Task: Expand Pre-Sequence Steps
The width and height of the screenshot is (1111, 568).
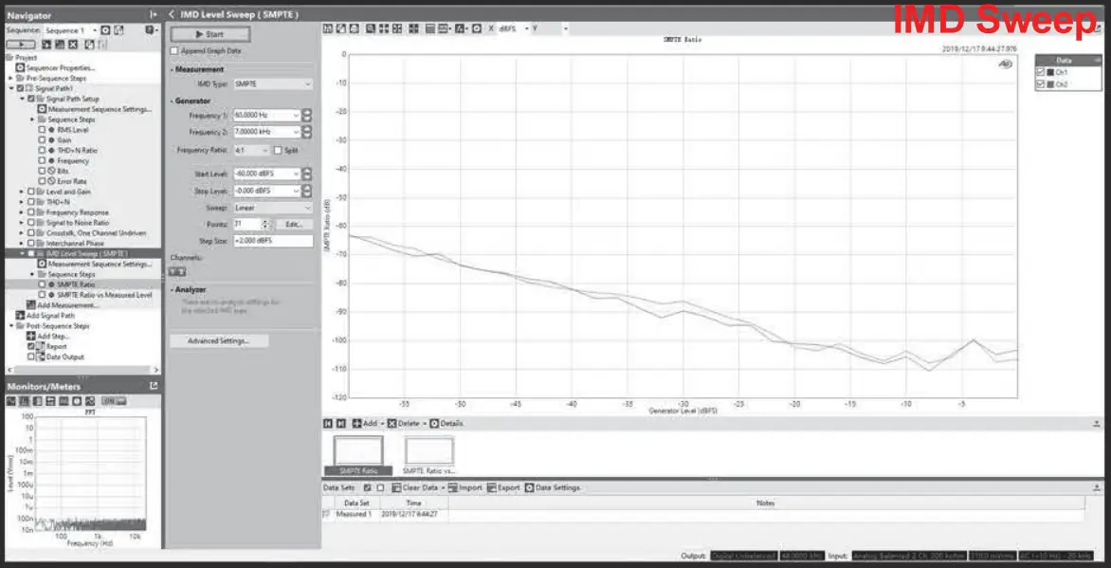Action: point(9,78)
